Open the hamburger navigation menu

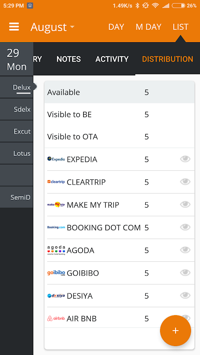(x=14, y=27)
